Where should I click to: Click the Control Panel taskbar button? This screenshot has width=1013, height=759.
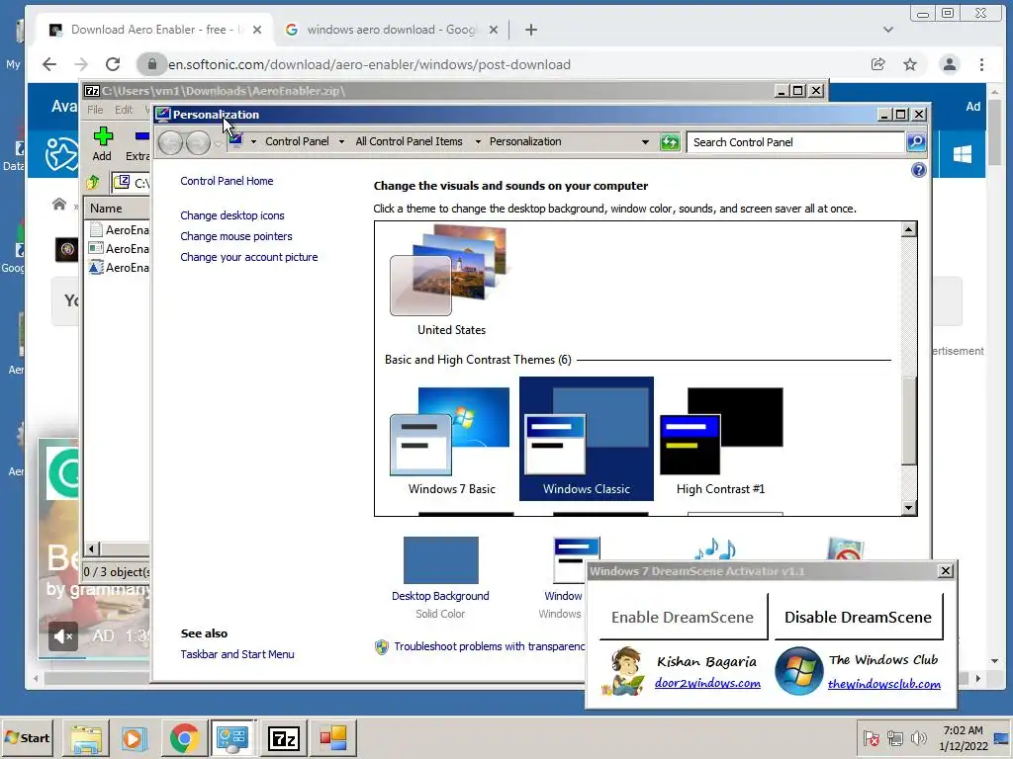pyautogui.click(x=233, y=738)
